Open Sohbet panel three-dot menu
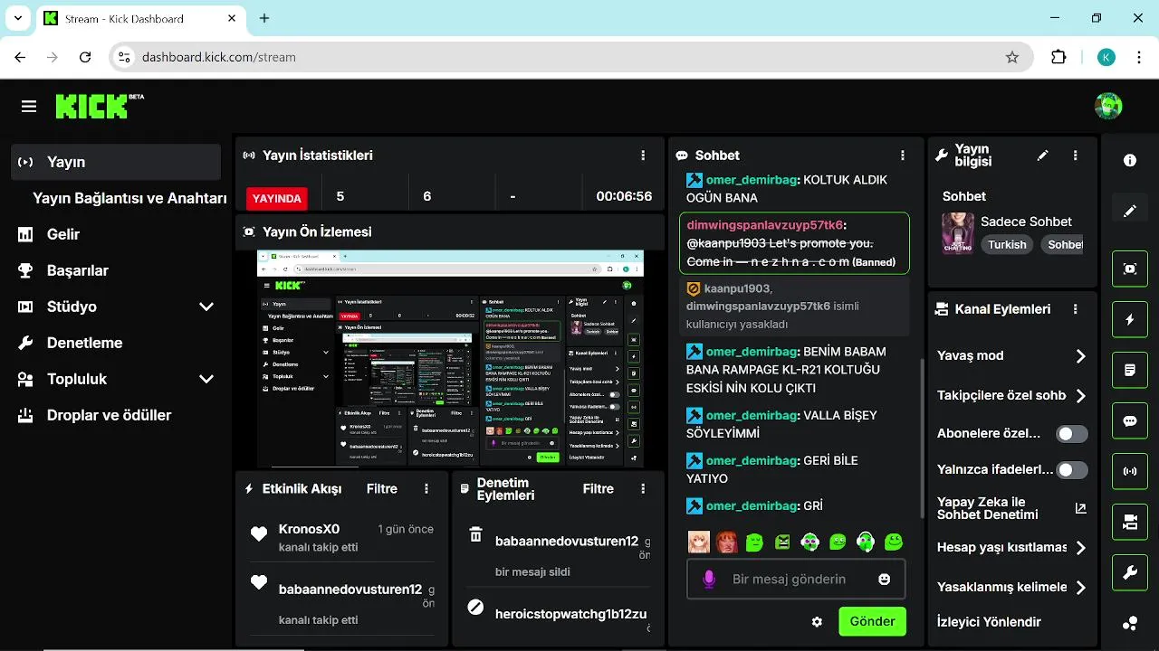This screenshot has height=651, width=1159. point(903,156)
